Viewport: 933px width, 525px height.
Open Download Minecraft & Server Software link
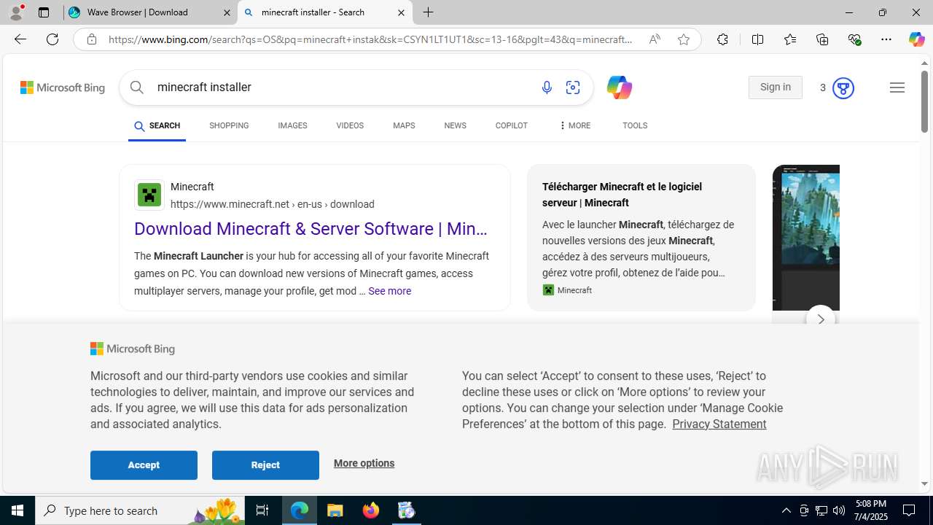[x=311, y=229]
